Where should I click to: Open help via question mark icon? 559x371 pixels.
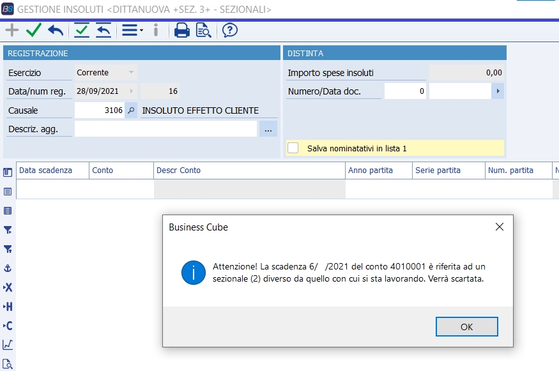point(230,30)
